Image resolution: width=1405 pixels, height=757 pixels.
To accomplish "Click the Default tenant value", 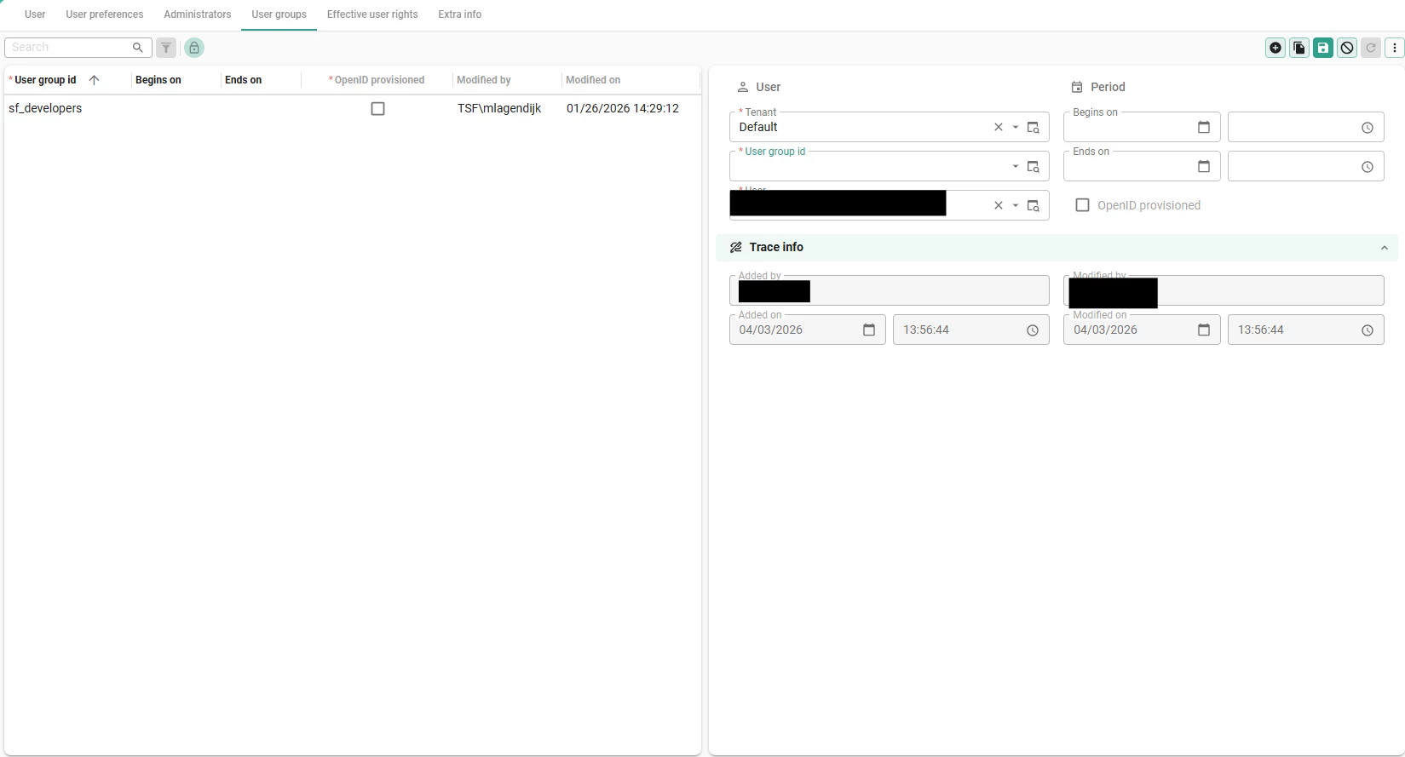I will (758, 128).
